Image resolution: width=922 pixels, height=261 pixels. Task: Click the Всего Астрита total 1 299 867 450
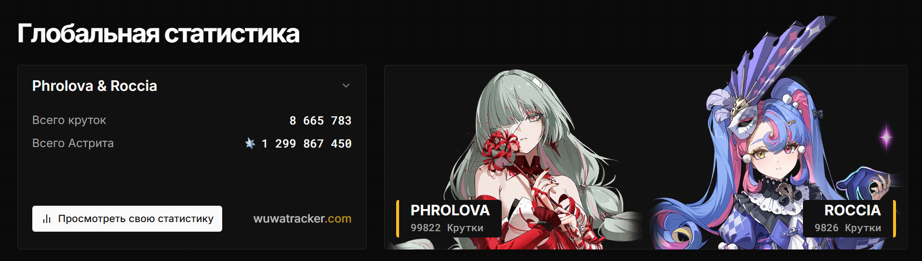(x=307, y=144)
